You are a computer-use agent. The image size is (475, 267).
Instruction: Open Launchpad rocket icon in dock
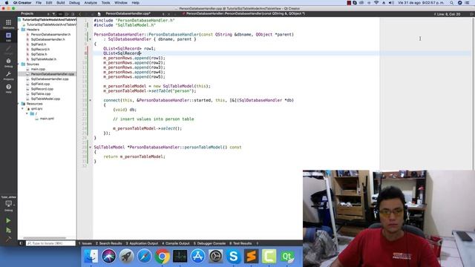click(x=126, y=257)
